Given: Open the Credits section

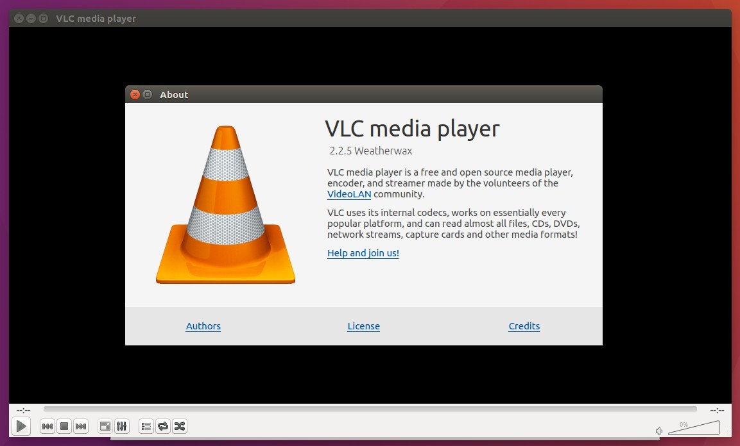Looking at the screenshot, I should point(524,326).
